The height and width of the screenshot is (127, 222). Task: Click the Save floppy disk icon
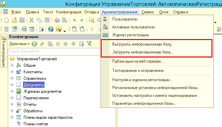[22, 20]
